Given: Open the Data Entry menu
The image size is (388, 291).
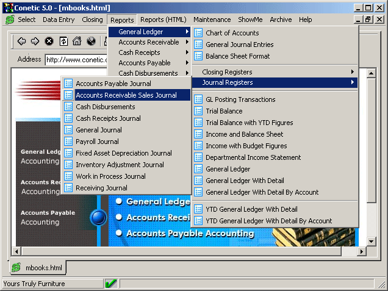Looking at the screenshot, I should click(59, 20).
